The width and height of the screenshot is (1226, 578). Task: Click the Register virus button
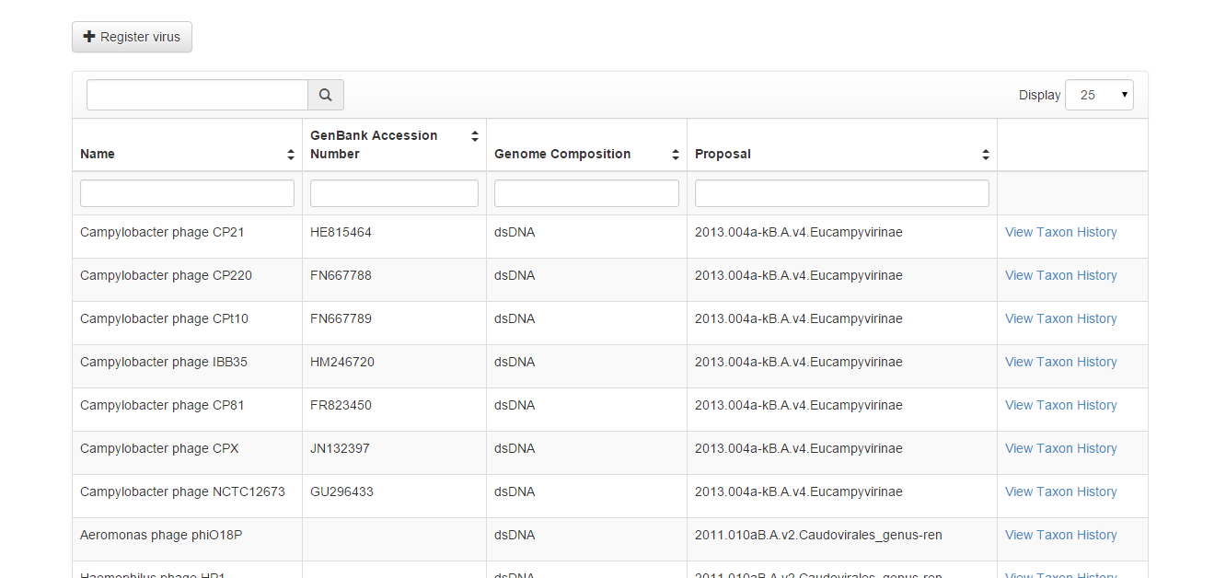click(x=132, y=37)
